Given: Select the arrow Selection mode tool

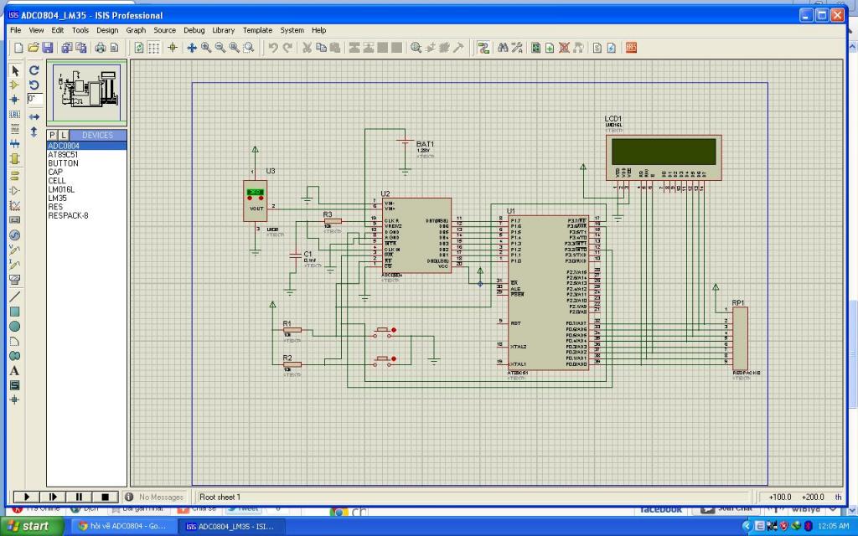Looking at the screenshot, I should point(15,70).
